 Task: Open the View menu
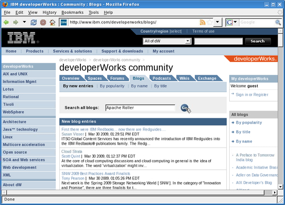click(32, 13)
